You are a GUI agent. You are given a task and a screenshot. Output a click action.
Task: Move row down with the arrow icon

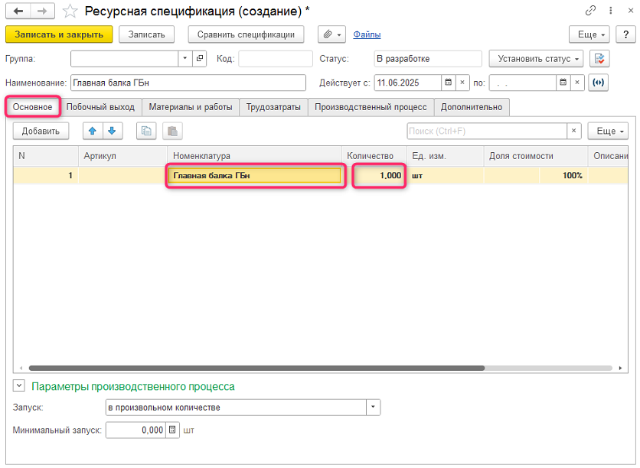(x=112, y=131)
